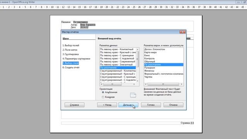The image size is (247, 139).
Task: Click the page orientation preview icon
Action: (133, 95)
